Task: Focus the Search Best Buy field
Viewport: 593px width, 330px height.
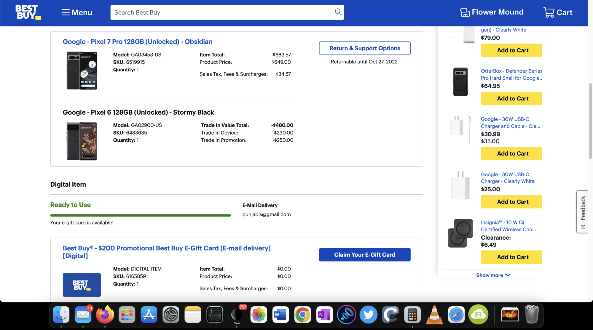Action: coord(222,12)
